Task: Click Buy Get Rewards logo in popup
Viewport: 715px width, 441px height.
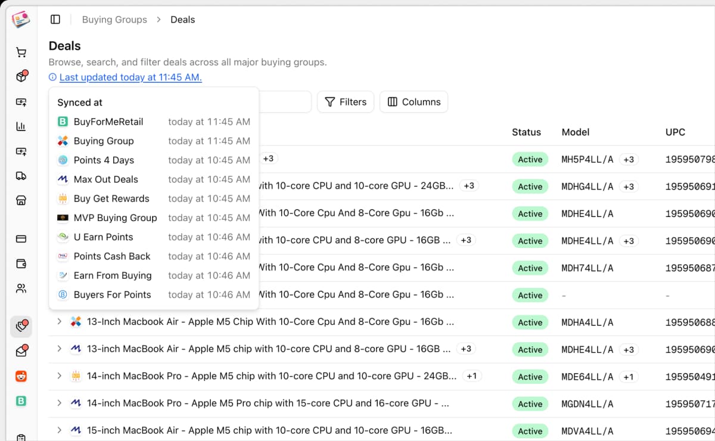Action: pyautogui.click(x=63, y=198)
